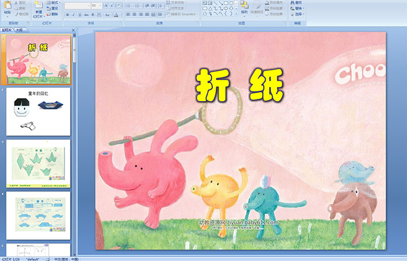
Task: Click Copy (复制) in clipboard group
Action: [x=20, y=8]
